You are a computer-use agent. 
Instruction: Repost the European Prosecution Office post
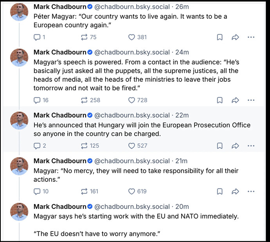[84, 145]
